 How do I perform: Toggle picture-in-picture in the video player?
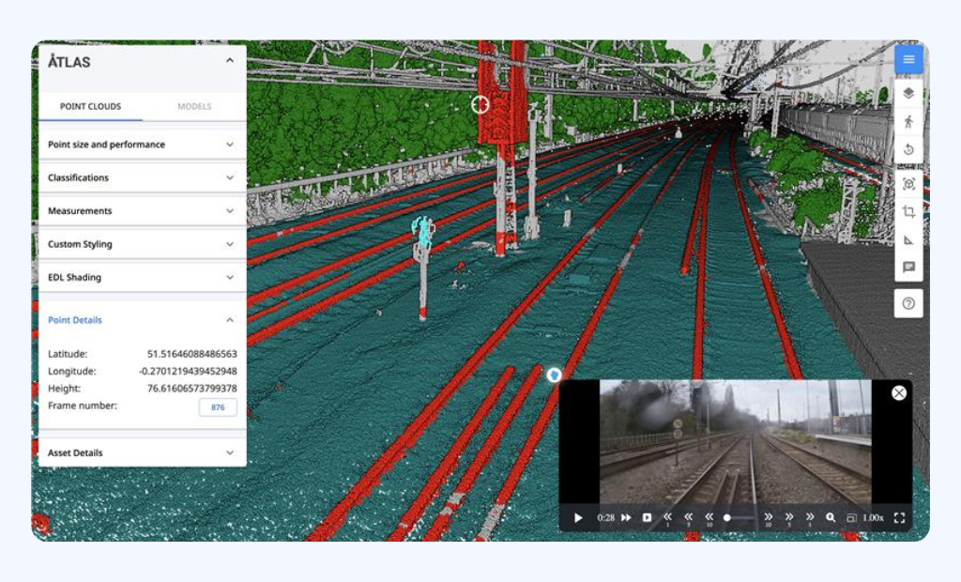[851, 517]
